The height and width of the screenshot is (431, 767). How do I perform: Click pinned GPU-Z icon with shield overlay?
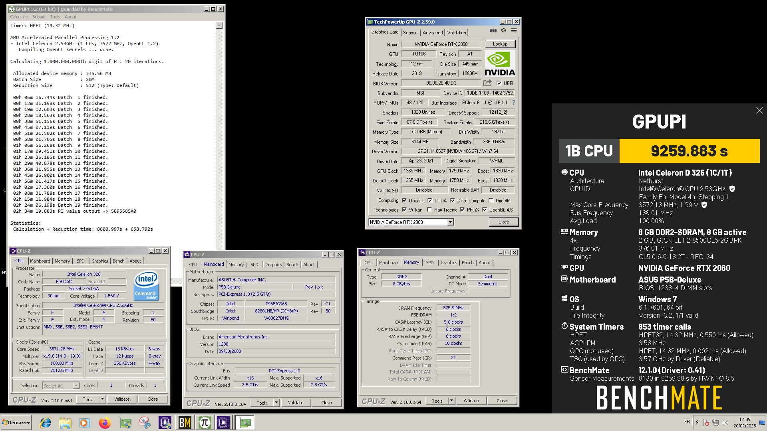coord(125,423)
